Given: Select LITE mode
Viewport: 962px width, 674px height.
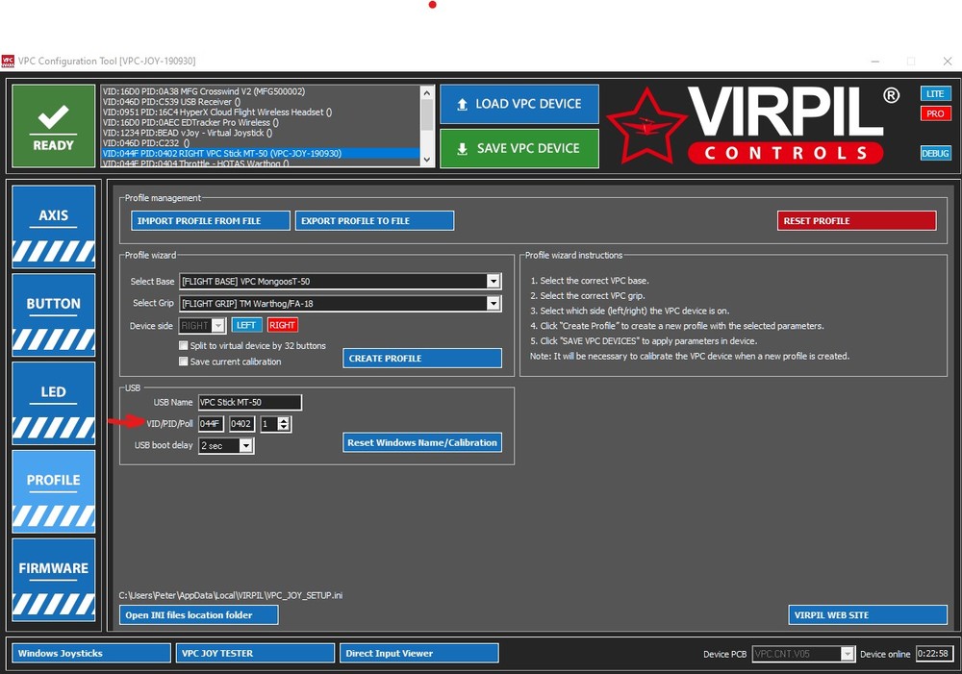Looking at the screenshot, I should (x=935, y=94).
